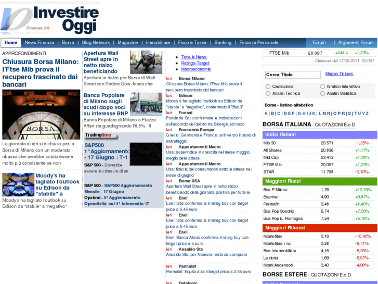Open Argomenti Forum link
Image resolution: width=378 pixels, height=284 pixels.
[356, 43]
